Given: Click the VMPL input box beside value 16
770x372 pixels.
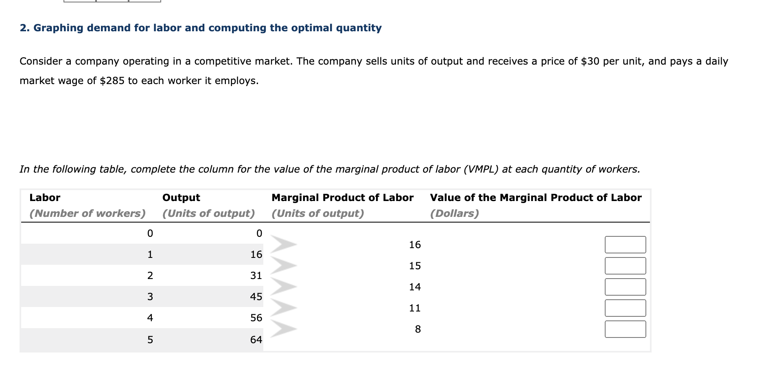Looking at the screenshot, I should click(626, 244).
